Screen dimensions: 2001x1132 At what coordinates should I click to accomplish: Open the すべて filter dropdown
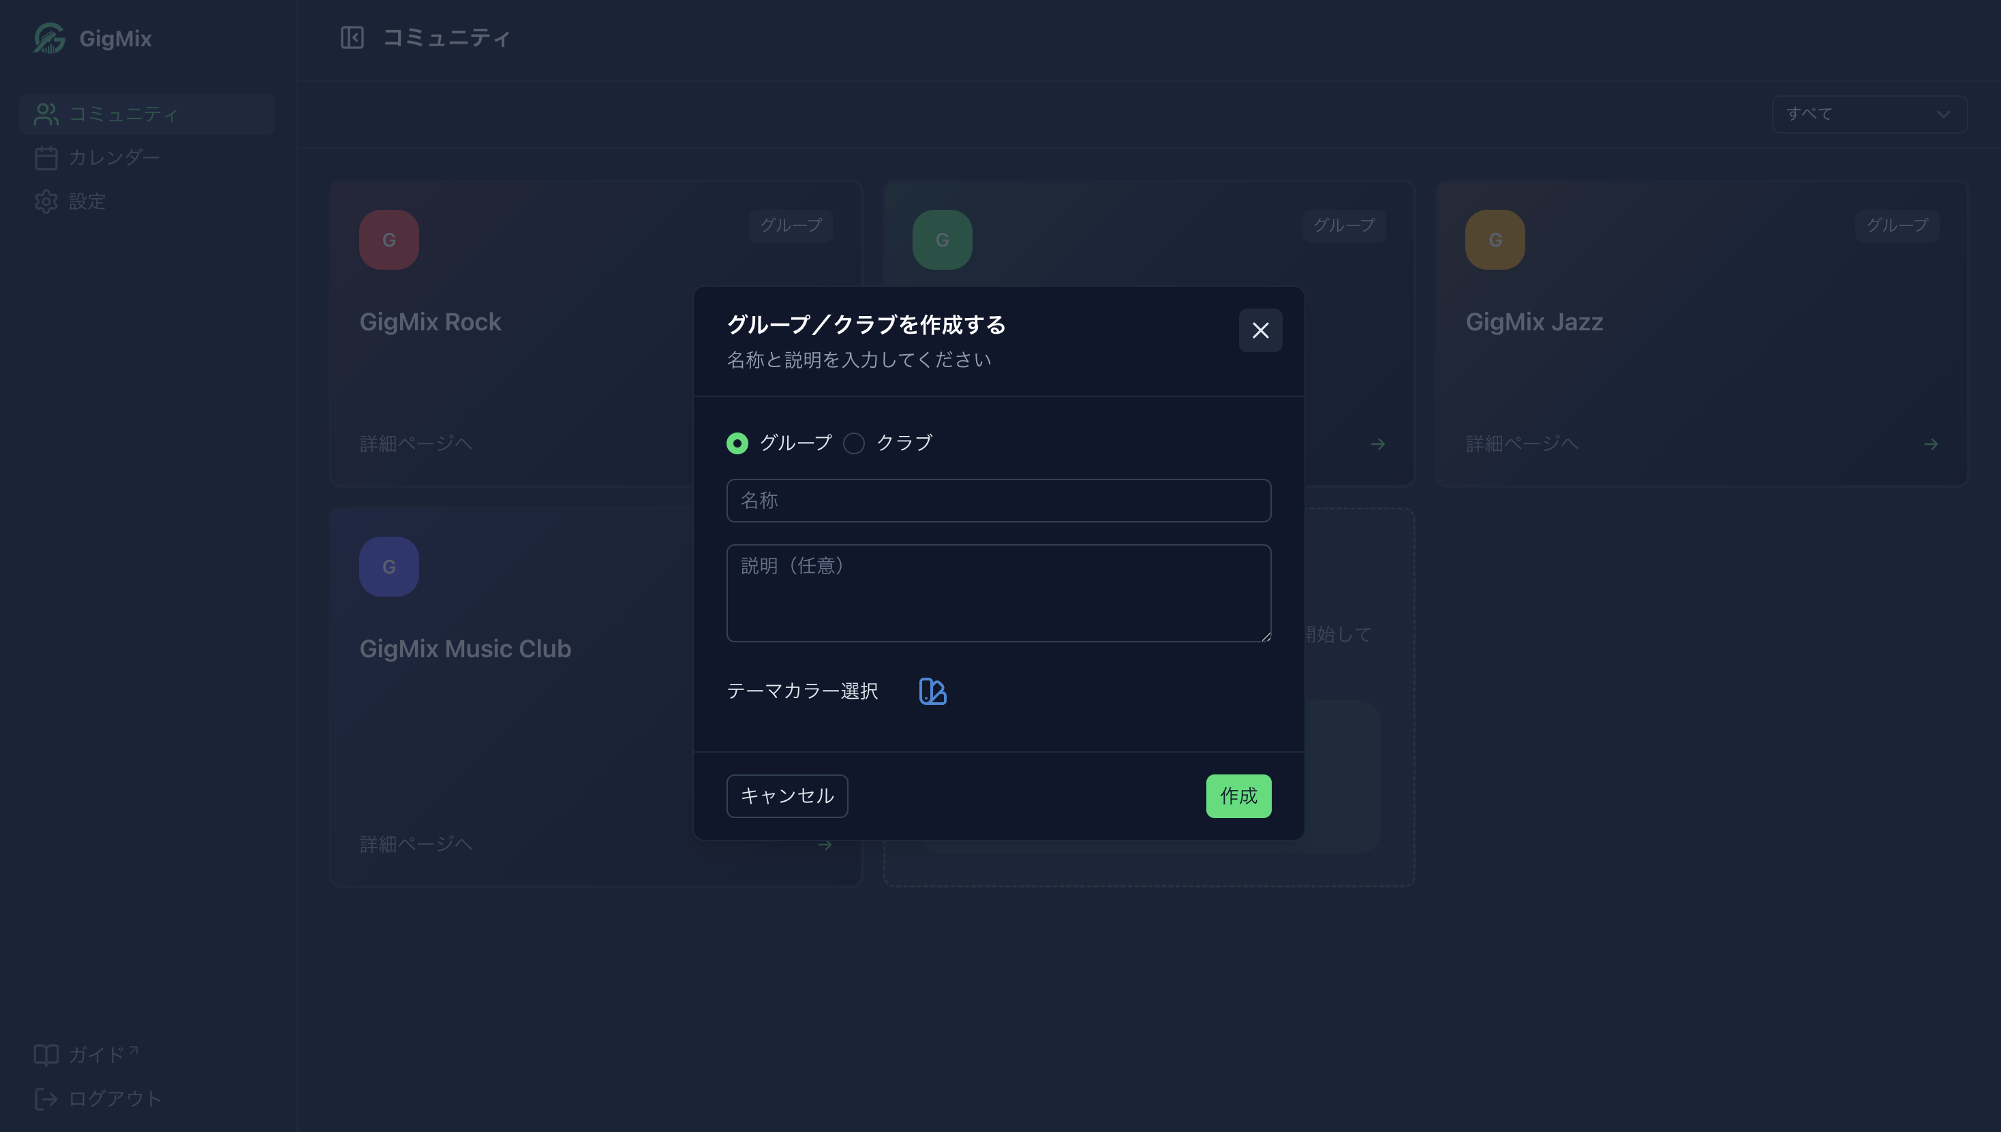1869,114
